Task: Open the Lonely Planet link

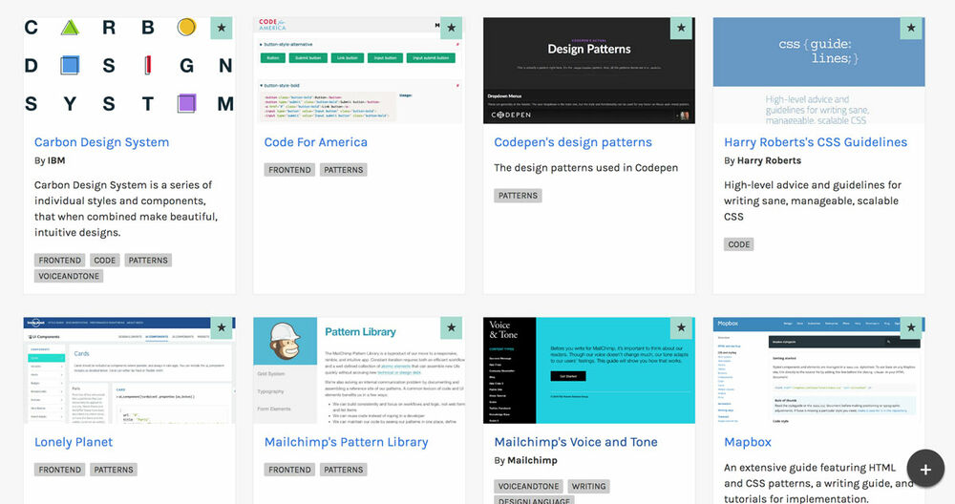Action: (x=74, y=443)
